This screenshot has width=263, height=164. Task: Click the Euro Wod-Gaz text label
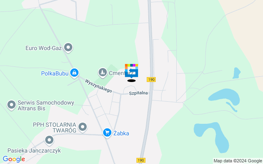[44, 48]
